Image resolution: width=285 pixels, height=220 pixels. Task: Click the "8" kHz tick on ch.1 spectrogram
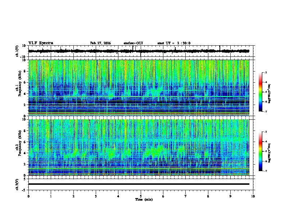(25, 71)
